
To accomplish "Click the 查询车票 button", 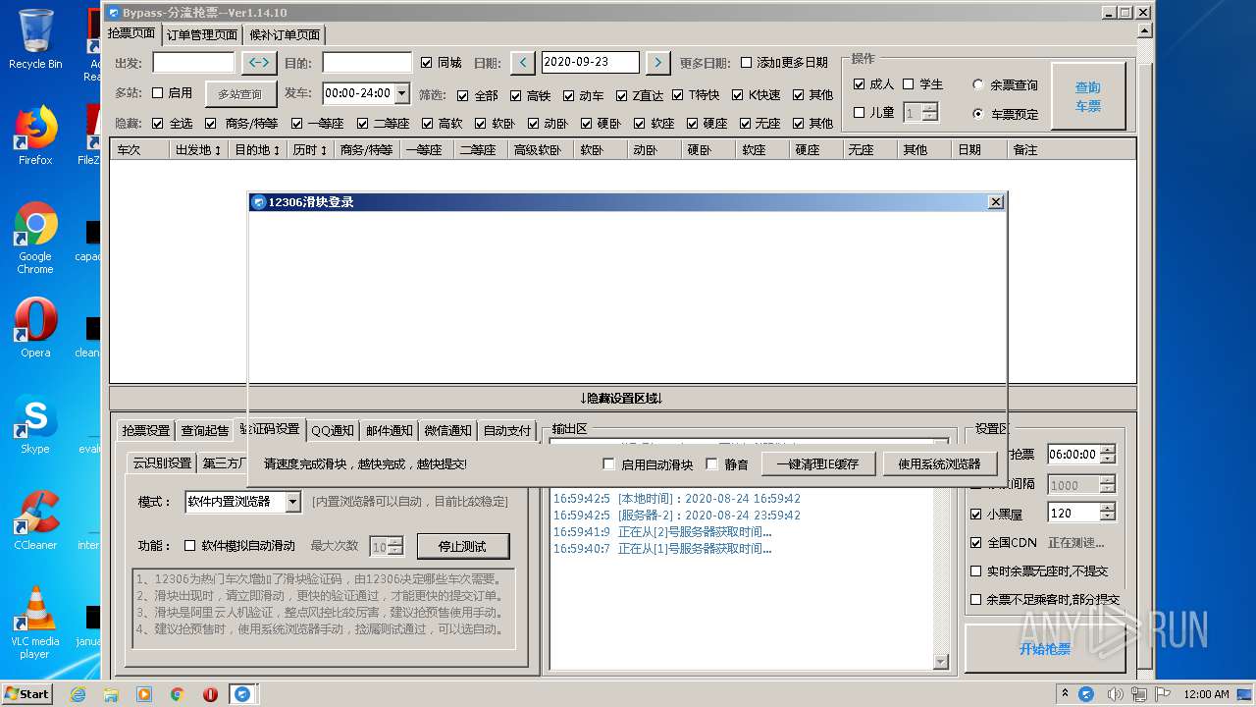I will 1087,96.
